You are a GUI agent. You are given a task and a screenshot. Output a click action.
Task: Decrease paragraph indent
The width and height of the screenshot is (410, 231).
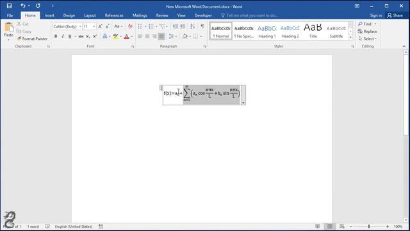[x=175, y=26]
